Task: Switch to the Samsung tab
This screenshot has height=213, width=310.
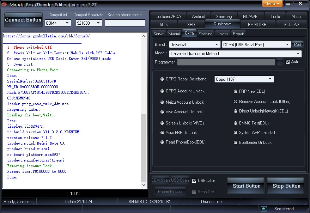Action: [x=224, y=17]
